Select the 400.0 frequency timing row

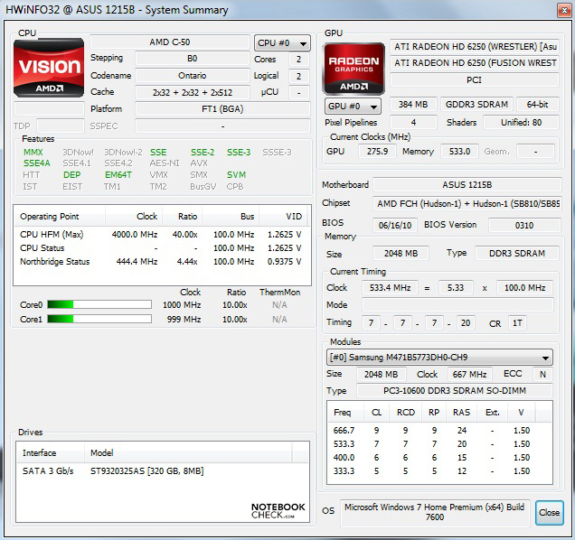439,457
